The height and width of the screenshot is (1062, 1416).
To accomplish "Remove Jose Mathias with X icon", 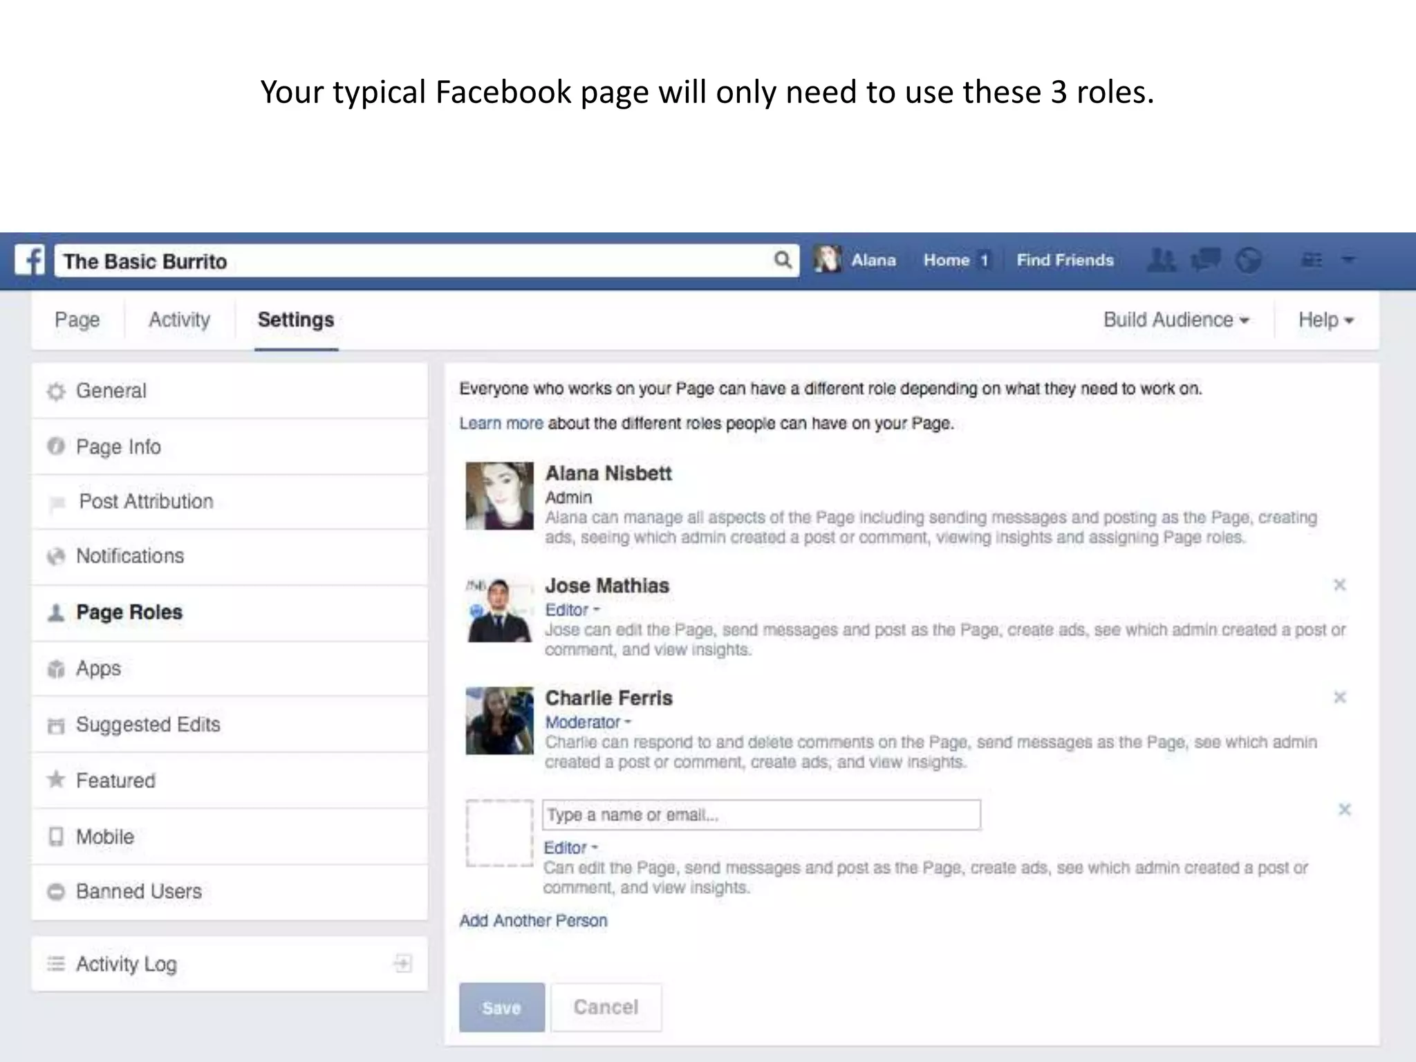I will (x=1339, y=585).
